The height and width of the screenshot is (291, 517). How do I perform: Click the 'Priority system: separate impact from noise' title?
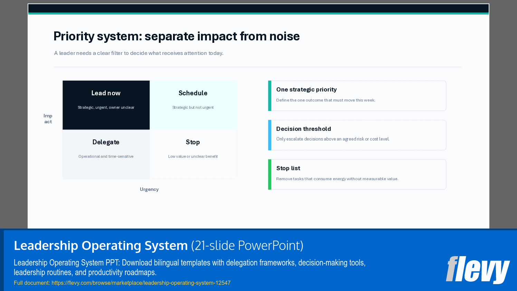pos(176,36)
